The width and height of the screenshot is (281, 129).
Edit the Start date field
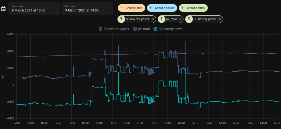(34, 9)
